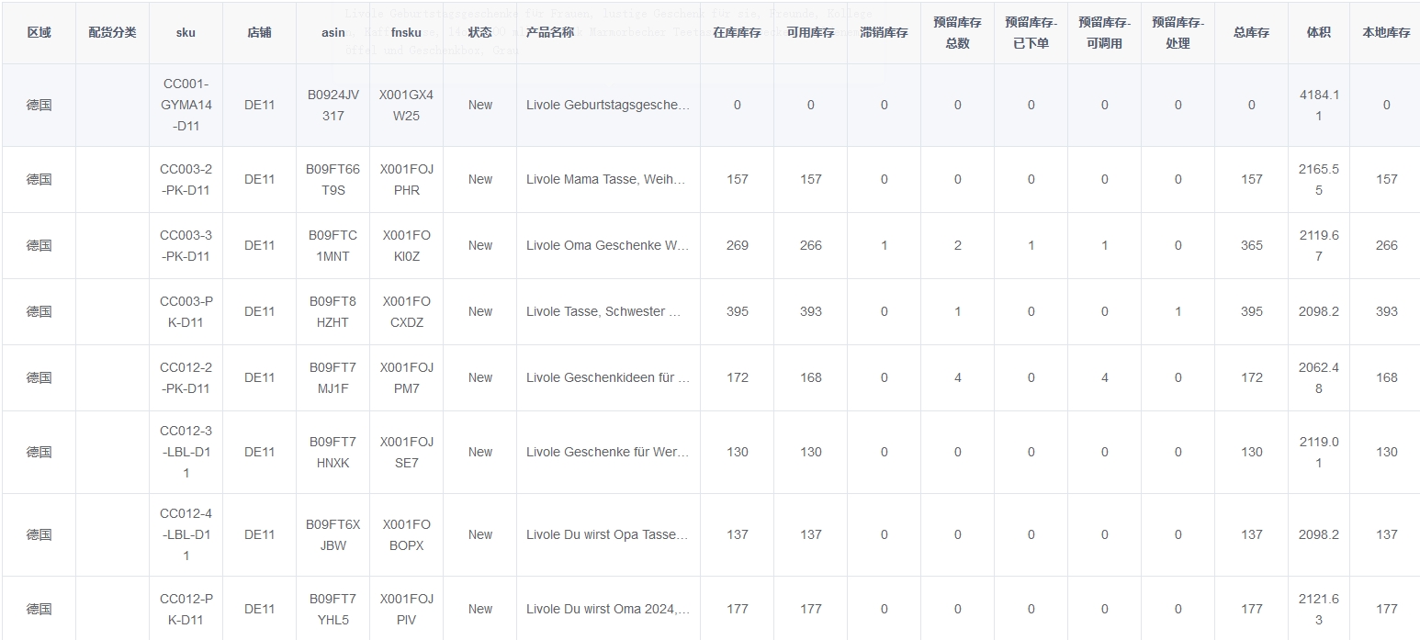Click the 滞销库存 column header
Image resolution: width=1420 pixels, height=640 pixels.
coord(884,32)
